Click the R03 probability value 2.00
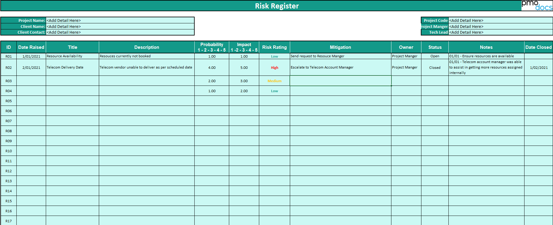The height and width of the screenshot is (225, 553). pyautogui.click(x=212, y=81)
